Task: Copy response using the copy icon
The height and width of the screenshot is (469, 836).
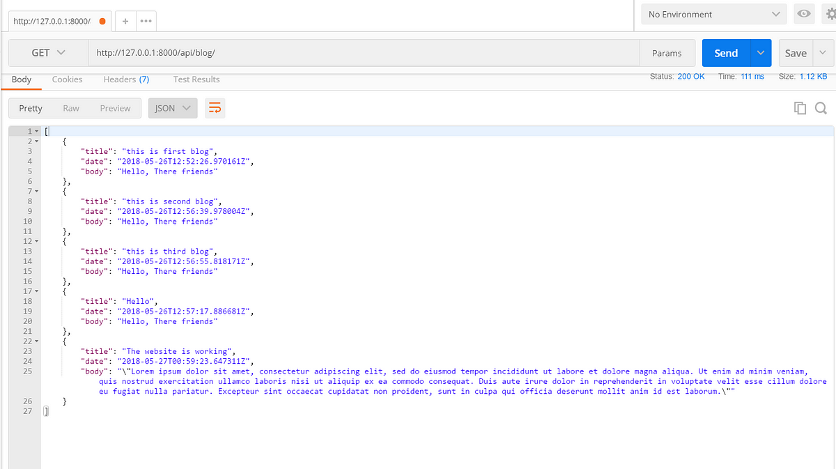Action: tap(800, 108)
